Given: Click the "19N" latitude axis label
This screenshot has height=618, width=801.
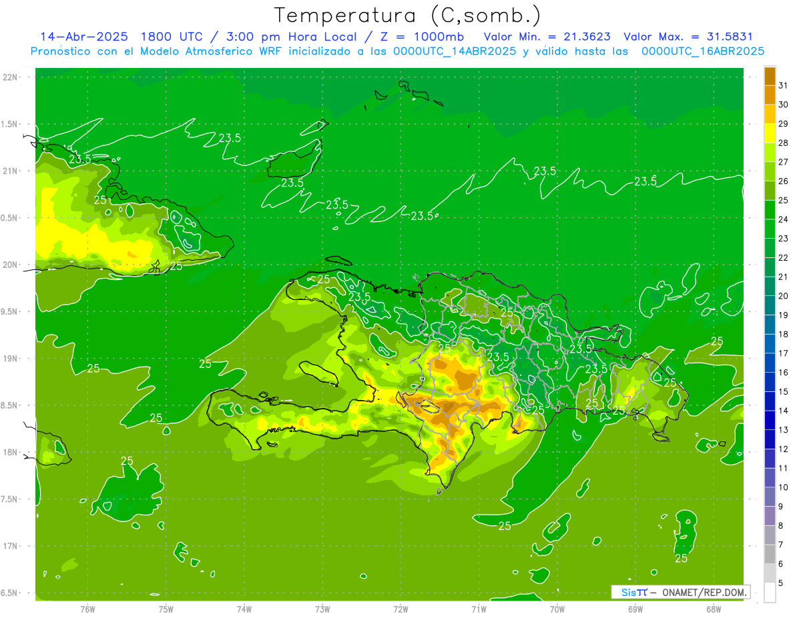Looking at the screenshot, I should (10, 359).
